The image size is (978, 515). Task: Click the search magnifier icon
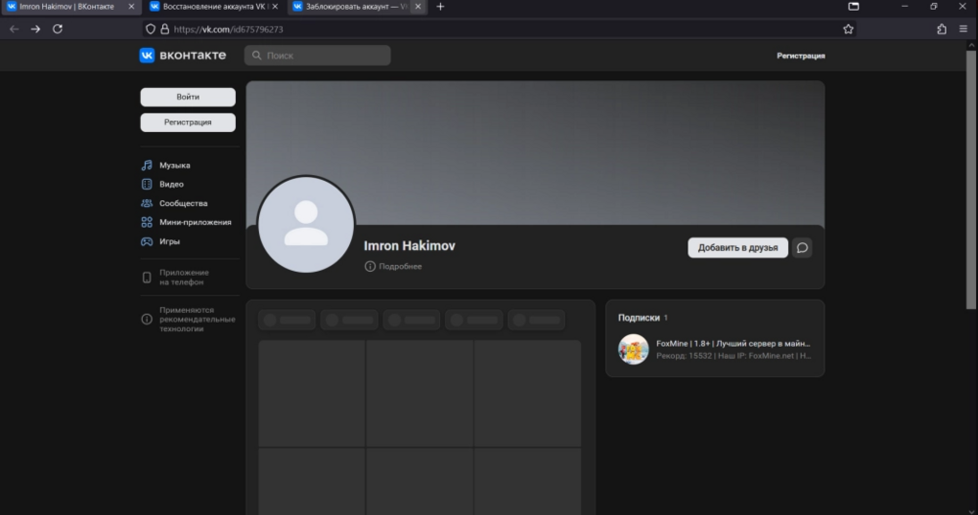click(x=256, y=56)
